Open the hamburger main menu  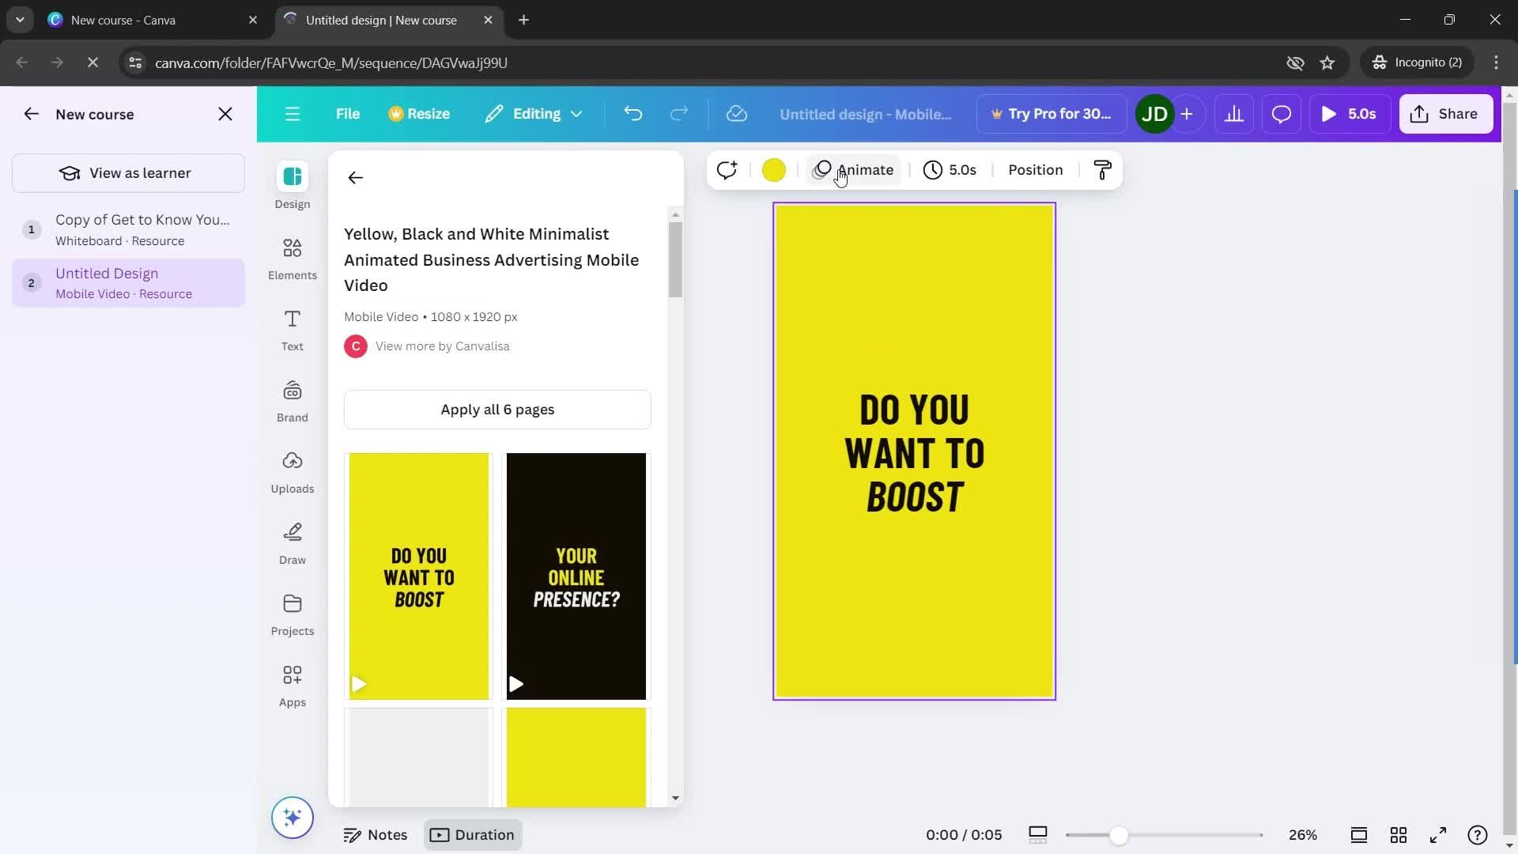tap(293, 114)
